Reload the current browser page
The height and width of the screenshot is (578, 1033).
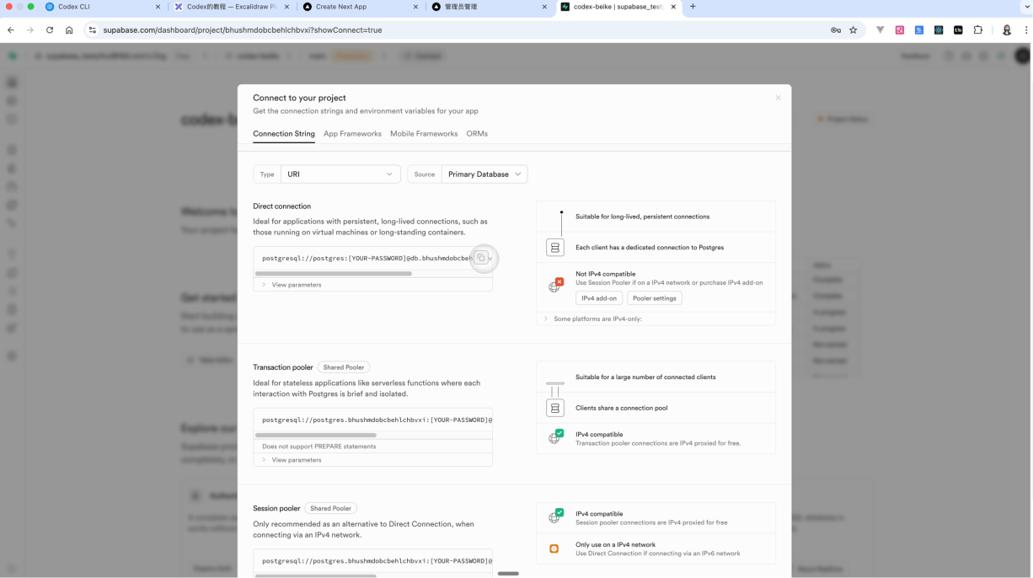pyautogui.click(x=50, y=30)
